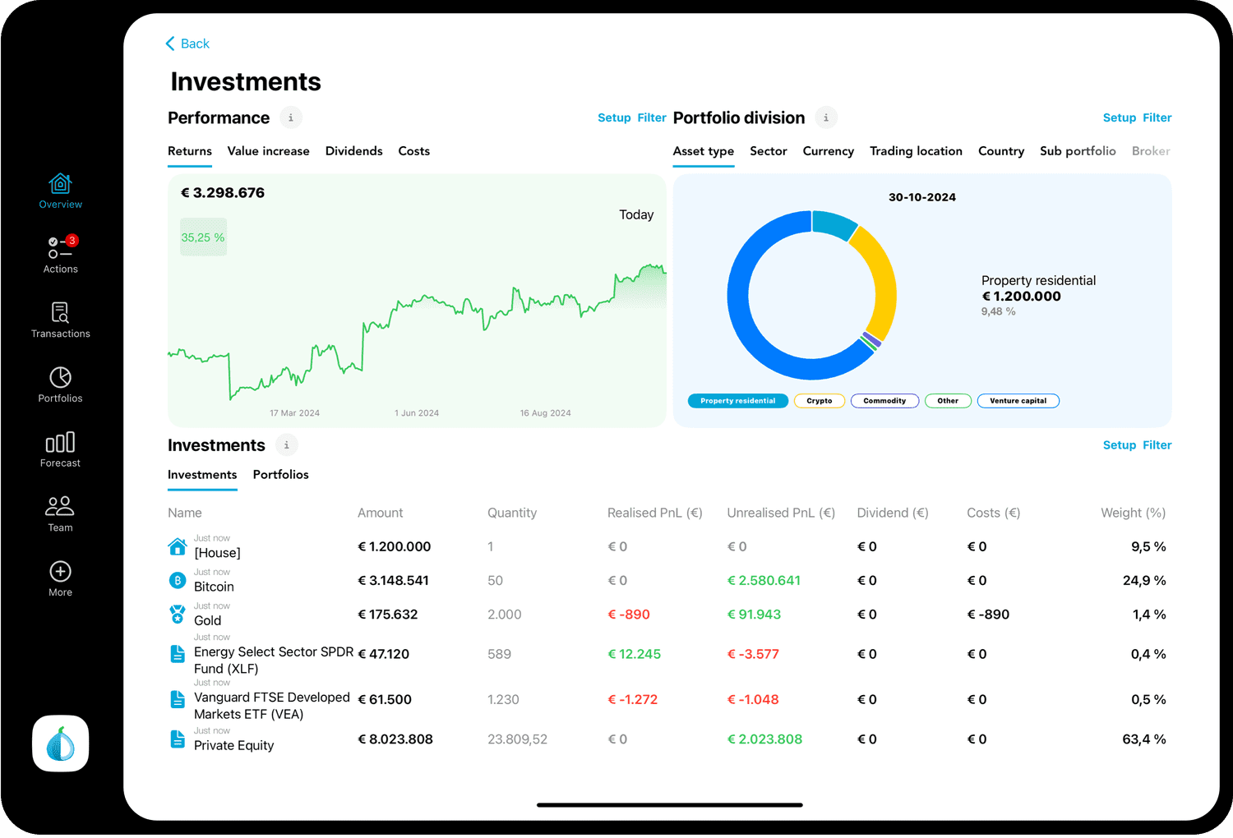Toggle the Property residential legend chip
Viewport: 1233px width, 838px height.
(x=737, y=401)
